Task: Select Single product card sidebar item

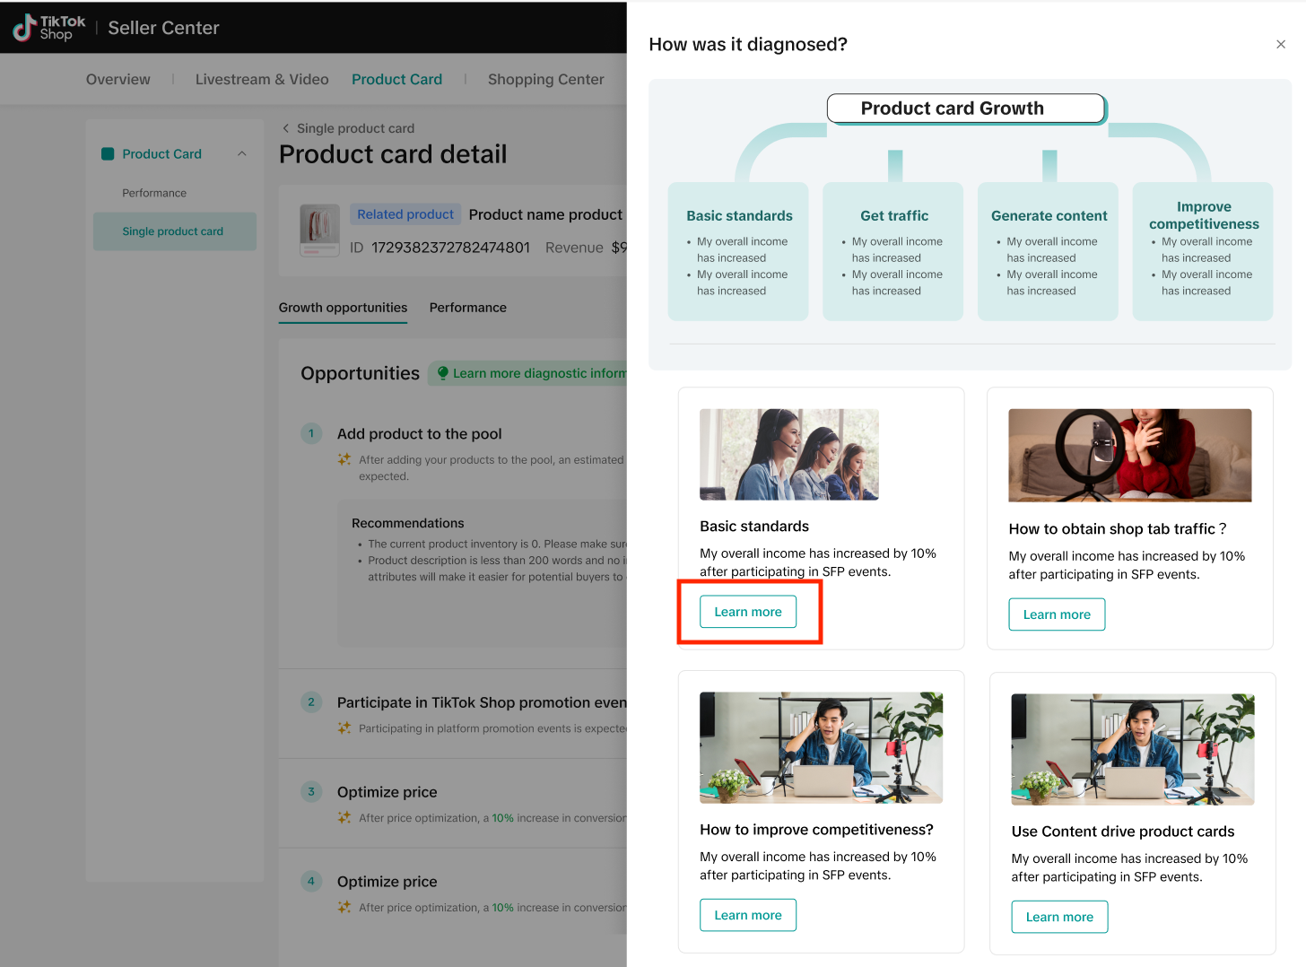Action: pos(173,231)
